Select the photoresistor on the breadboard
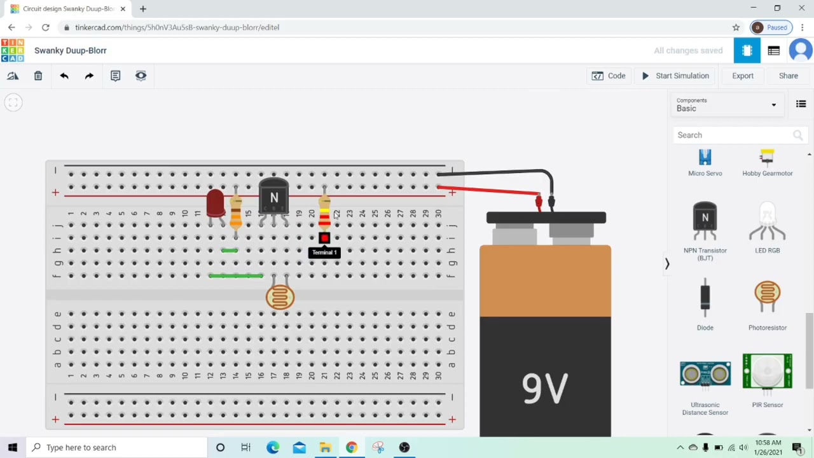Viewport: 814px width, 458px height. pos(280,297)
